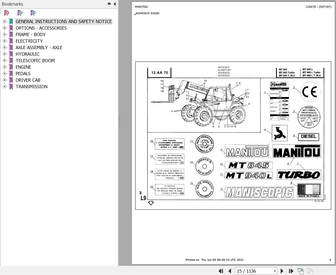The height and width of the screenshot is (275, 336).
Task: Jump to the TELESCOPIC BOOM bookmark
Action: 35,60
